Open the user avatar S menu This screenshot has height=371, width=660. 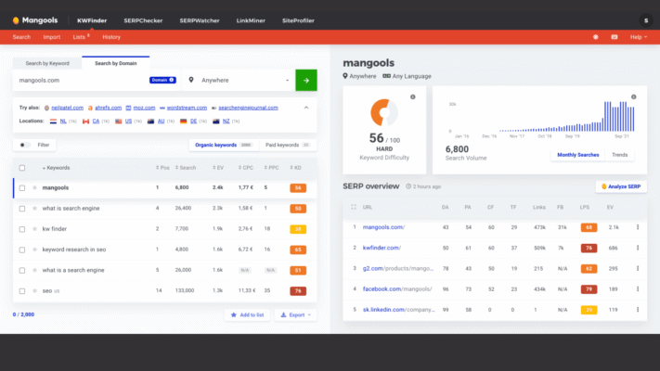coord(646,20)
